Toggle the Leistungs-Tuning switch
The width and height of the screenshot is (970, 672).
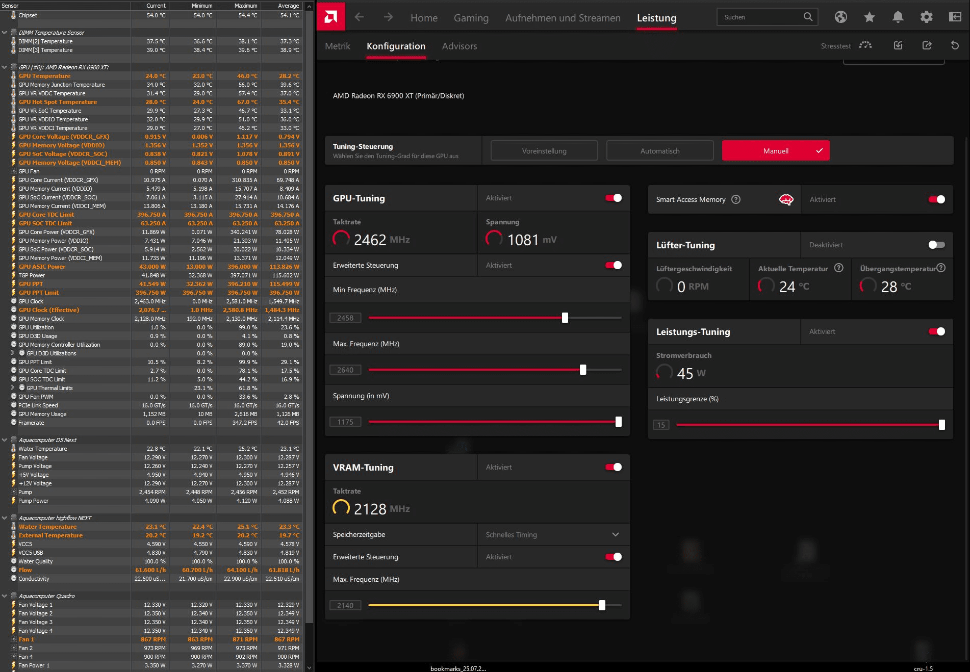tap(937, 331)
